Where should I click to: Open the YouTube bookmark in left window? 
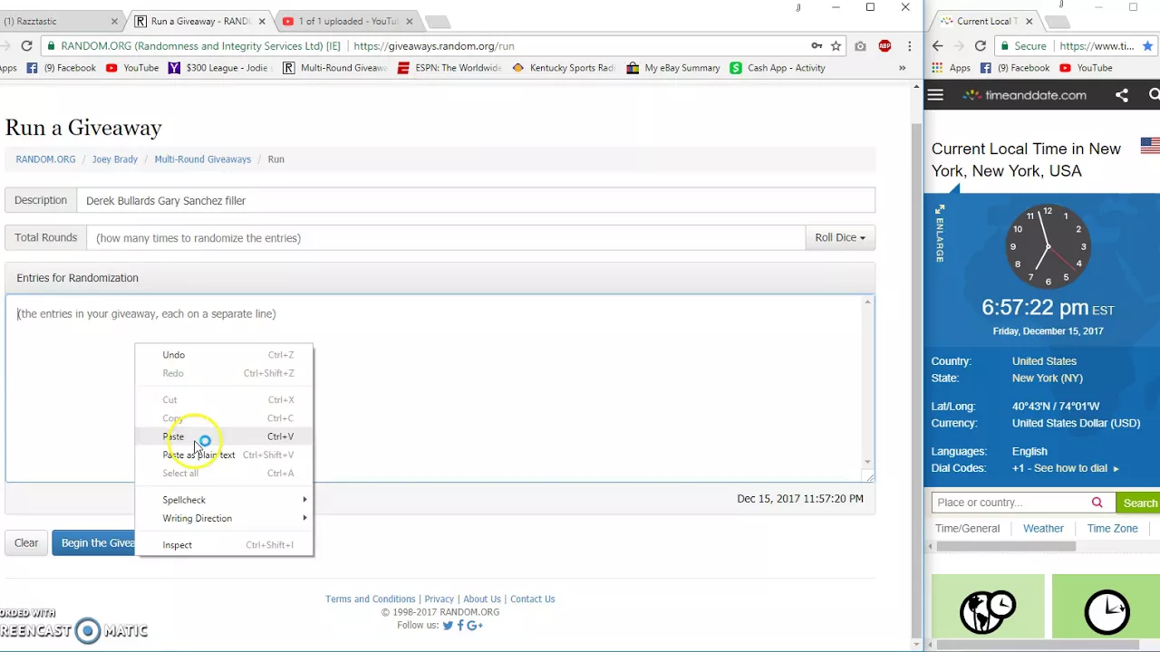(132, 68)
